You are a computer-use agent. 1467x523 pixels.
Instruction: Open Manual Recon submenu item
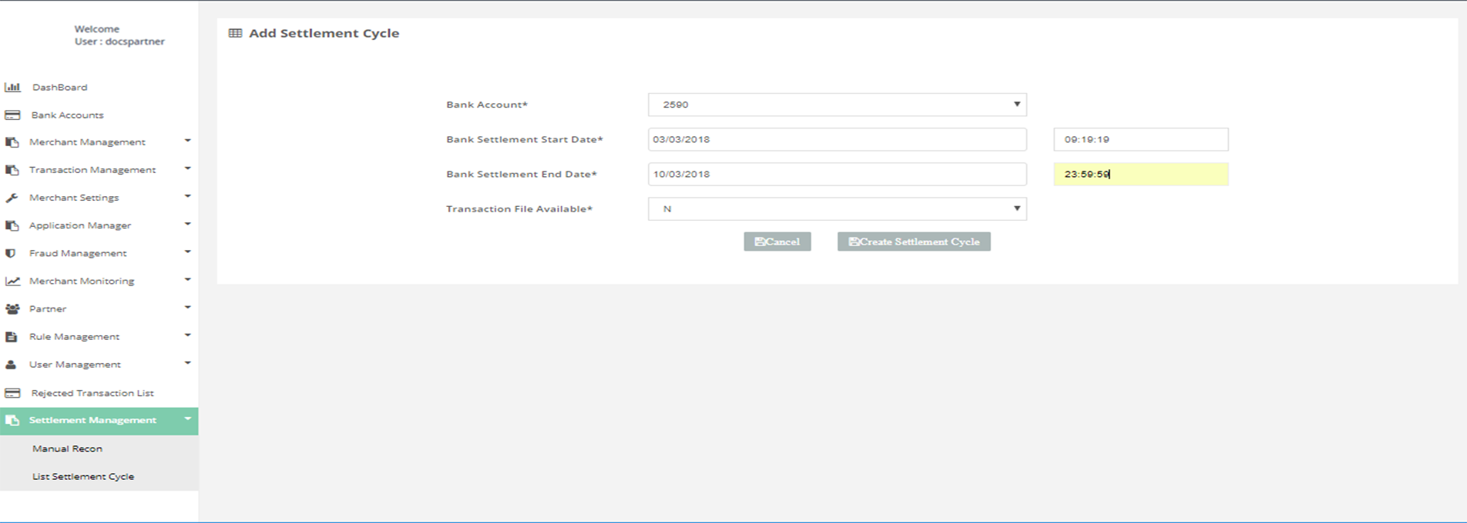(67, 448)
